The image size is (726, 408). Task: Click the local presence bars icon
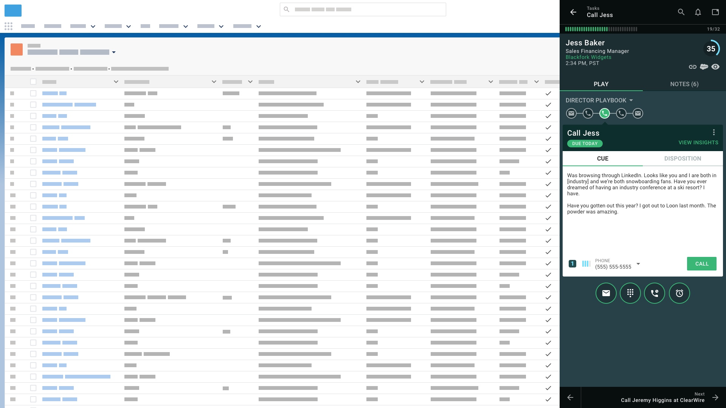(x=586, y=264)
